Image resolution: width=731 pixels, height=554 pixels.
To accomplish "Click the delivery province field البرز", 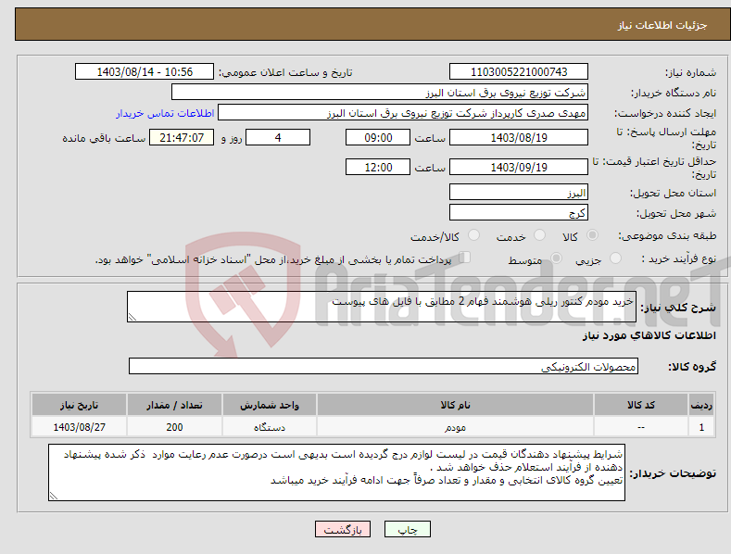I will coord(519,192).
